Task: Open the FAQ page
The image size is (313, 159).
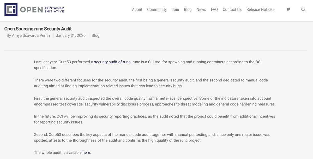Action: [214, 9]
